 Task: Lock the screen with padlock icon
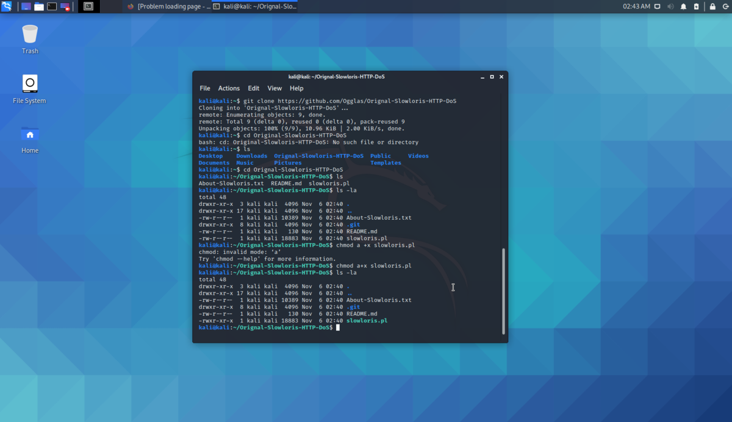point(712,7)
